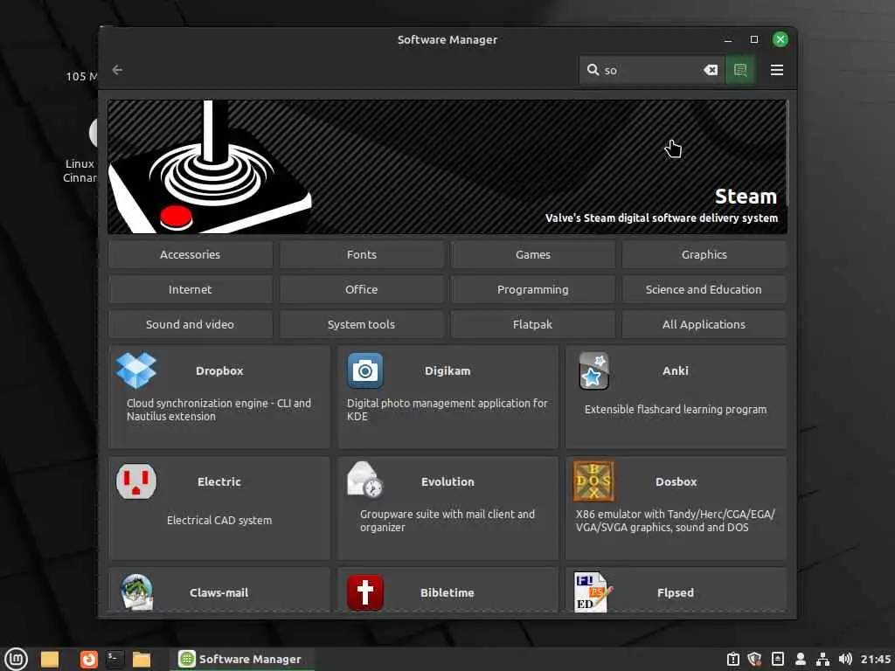The image size is (895, 671).
Task: Select the Flpsed title
Action: (676, 593)
